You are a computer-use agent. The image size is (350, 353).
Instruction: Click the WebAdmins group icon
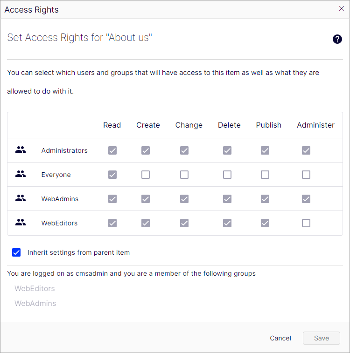(x=21, y=198)
